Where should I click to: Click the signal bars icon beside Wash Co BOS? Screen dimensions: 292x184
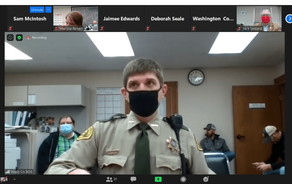click(7, 171)
